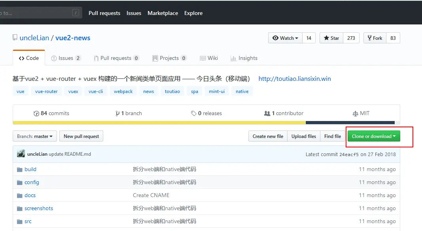
Task: Open the Branch: master dropdown
Action: click(35, 136)
